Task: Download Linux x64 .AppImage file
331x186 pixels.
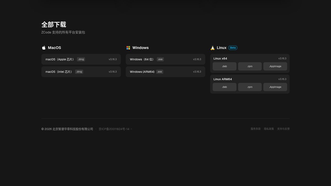Action: [275, 66]
